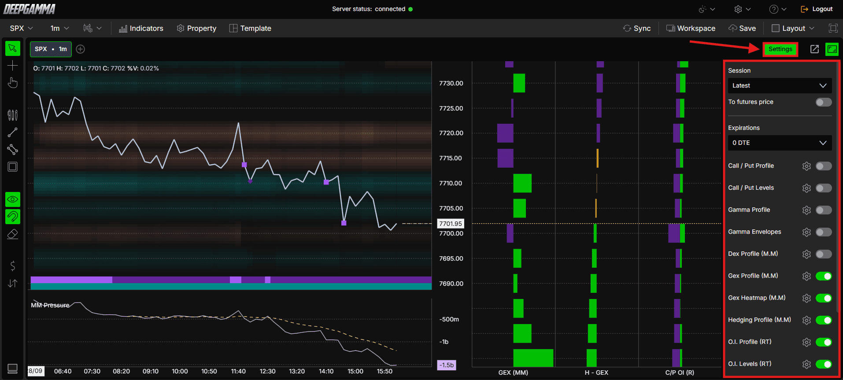843x380 pixels.
Task: Activate the crosshair tool
Action: 13,66
